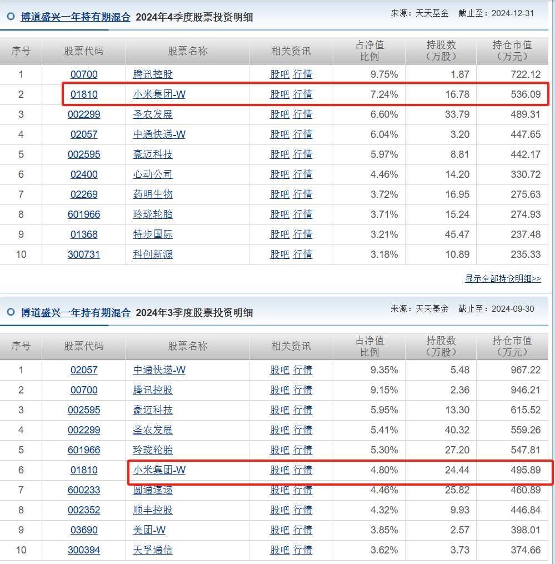Open 豪迈科技 name in Q4 table

153,154
